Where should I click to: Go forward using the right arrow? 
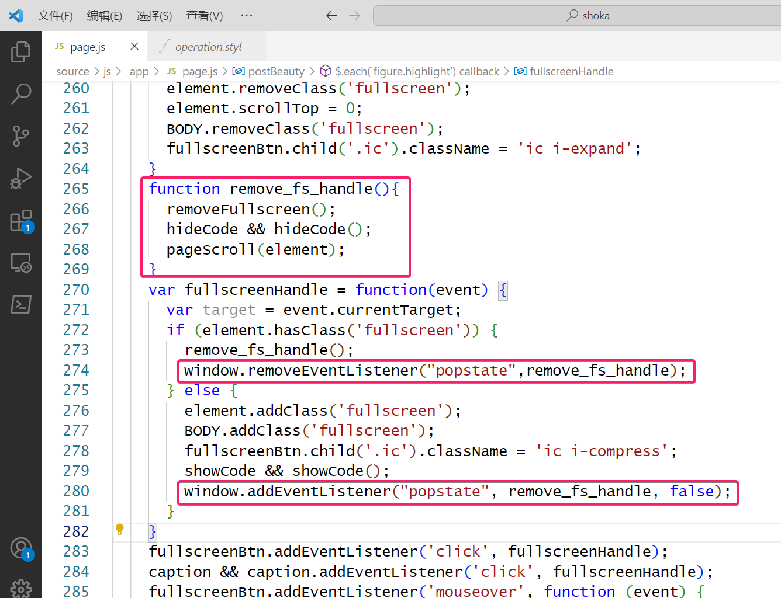coord(354,16)
